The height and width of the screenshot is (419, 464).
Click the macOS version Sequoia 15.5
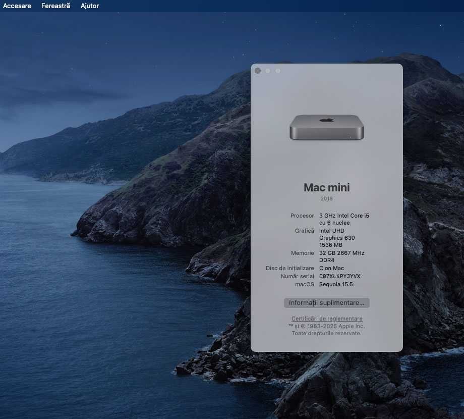336,284
